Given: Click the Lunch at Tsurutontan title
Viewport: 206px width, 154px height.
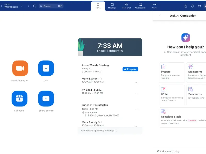Looking at the screenshot, I should click(95, 105).
